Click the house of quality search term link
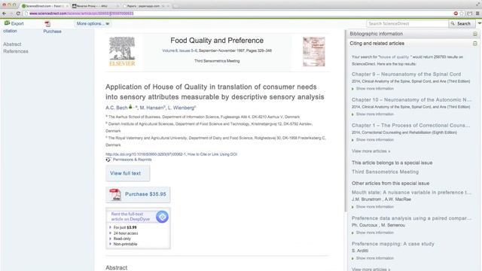Image resolution: width=482 pixels, height=271 pixels. (394, 57)
